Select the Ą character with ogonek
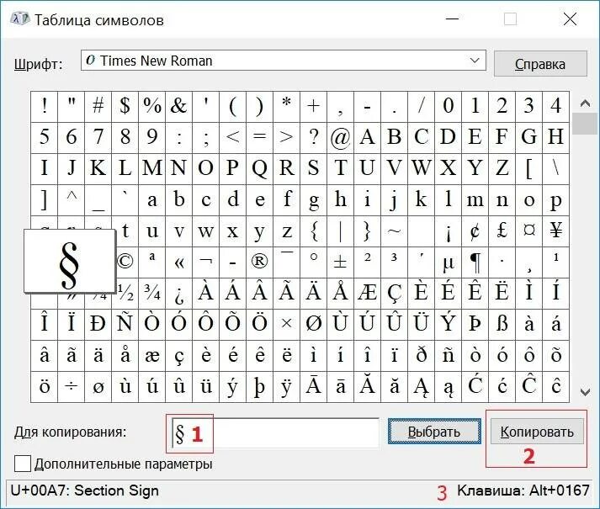The image size is (600, 509). (x=422, y=386)
